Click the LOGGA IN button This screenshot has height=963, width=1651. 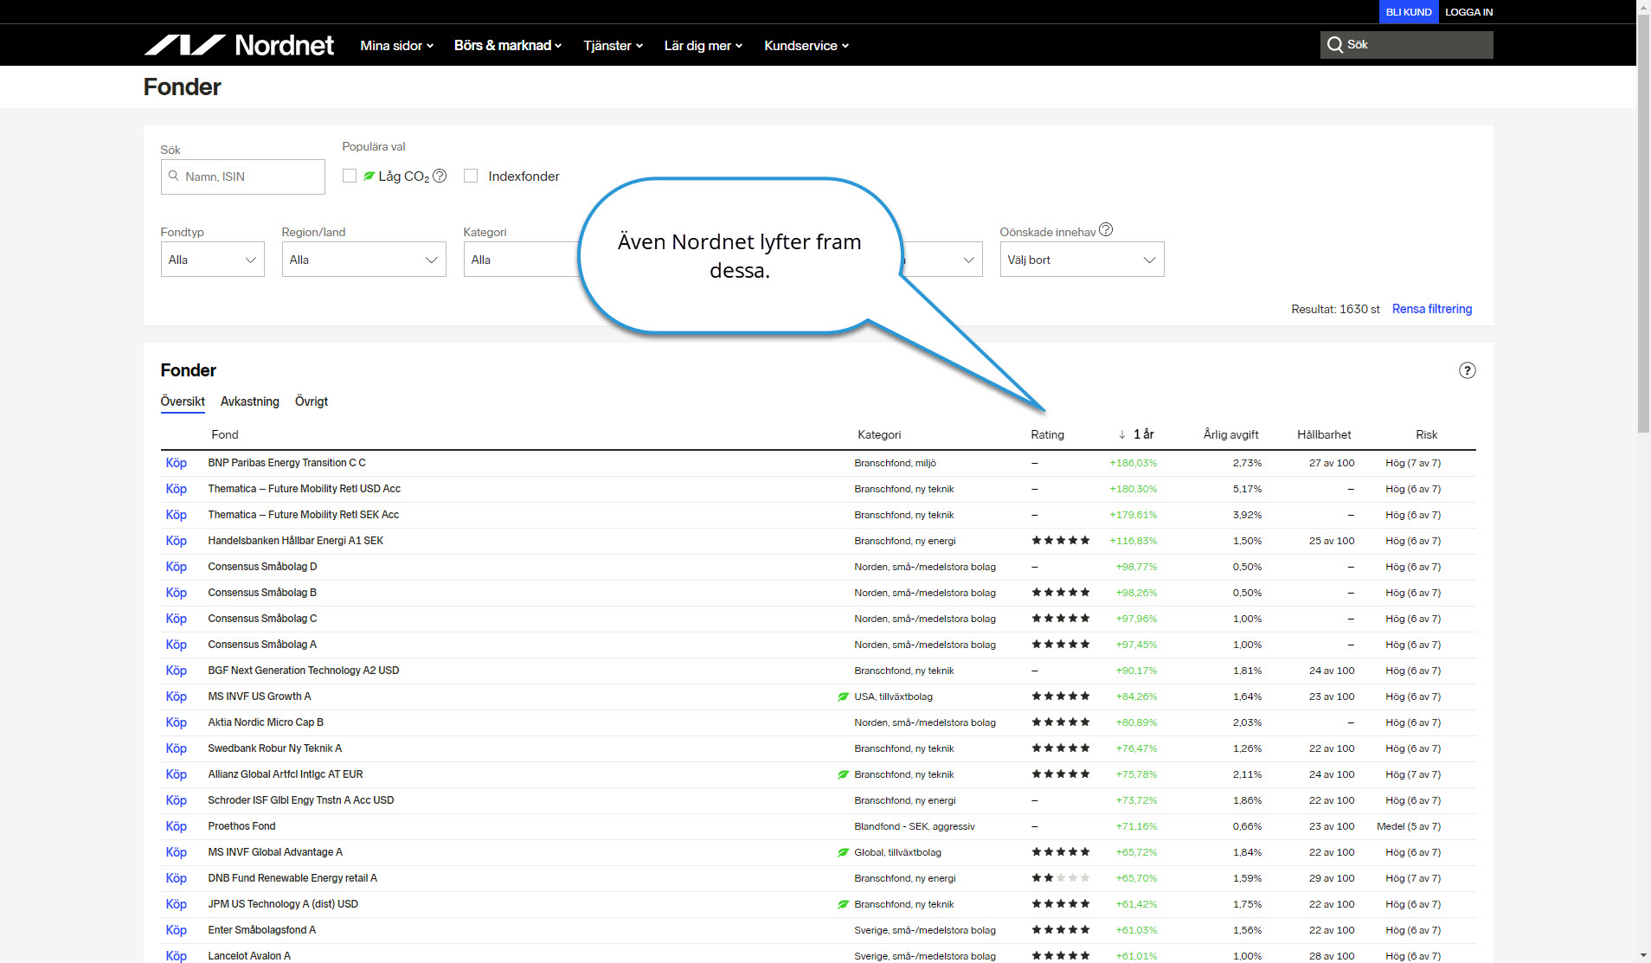(x=1469, y=12)
